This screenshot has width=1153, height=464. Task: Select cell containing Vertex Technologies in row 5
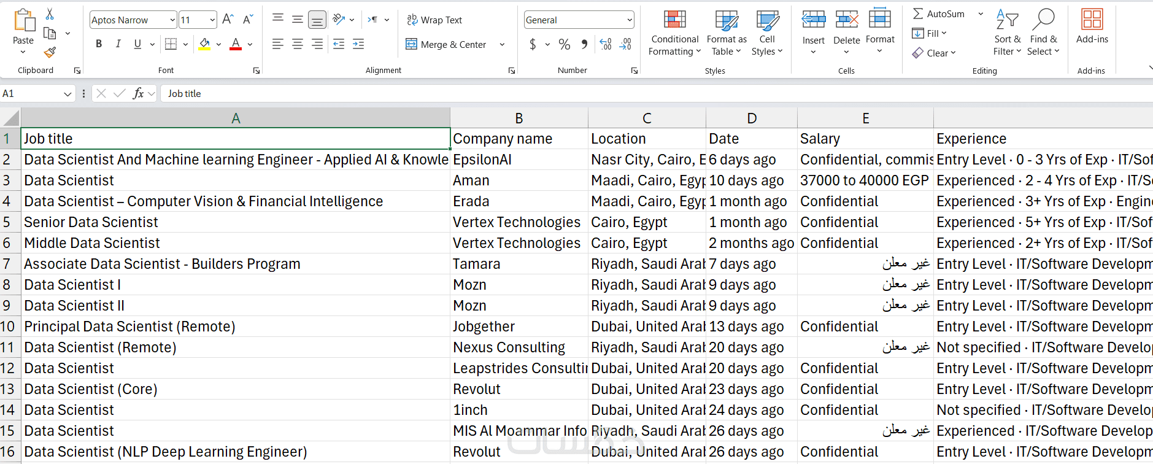(x=519, y=222)
